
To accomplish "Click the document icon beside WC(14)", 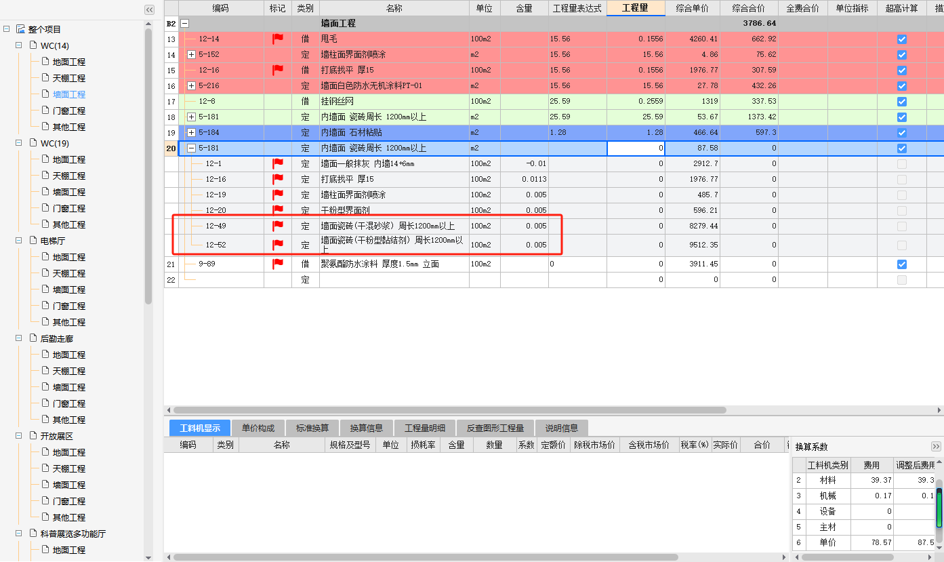I will click(33, 45).
